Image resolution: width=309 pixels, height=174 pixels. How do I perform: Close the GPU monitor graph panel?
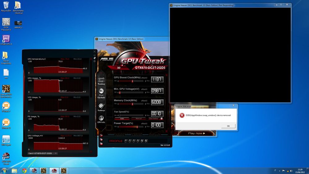click(94, 51)
